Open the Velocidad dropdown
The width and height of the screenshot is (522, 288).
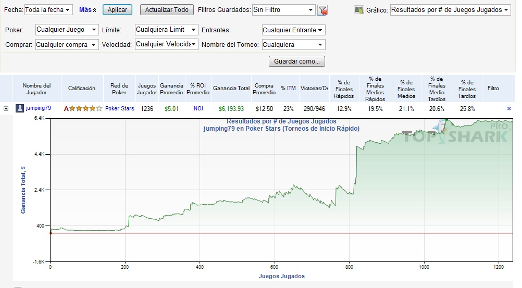pos(166,44)
